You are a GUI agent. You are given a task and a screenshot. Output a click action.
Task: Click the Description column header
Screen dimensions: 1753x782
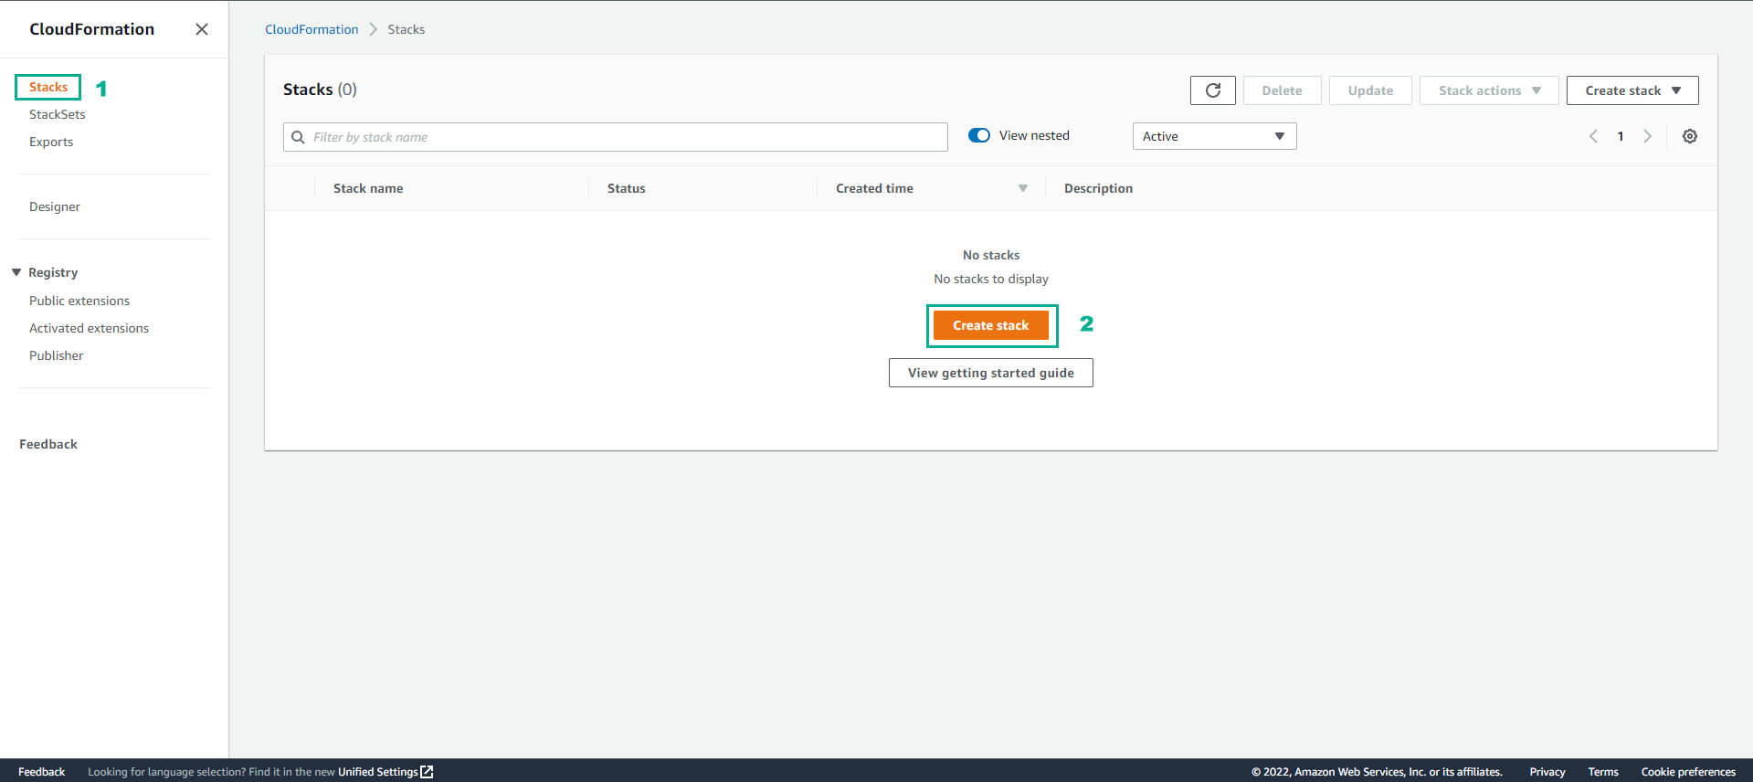[x=1098, y=188]
